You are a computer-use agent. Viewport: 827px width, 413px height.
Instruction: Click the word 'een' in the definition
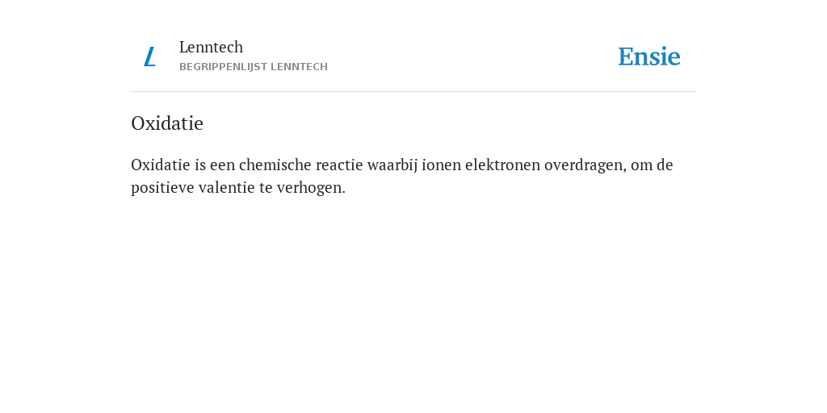222,165
